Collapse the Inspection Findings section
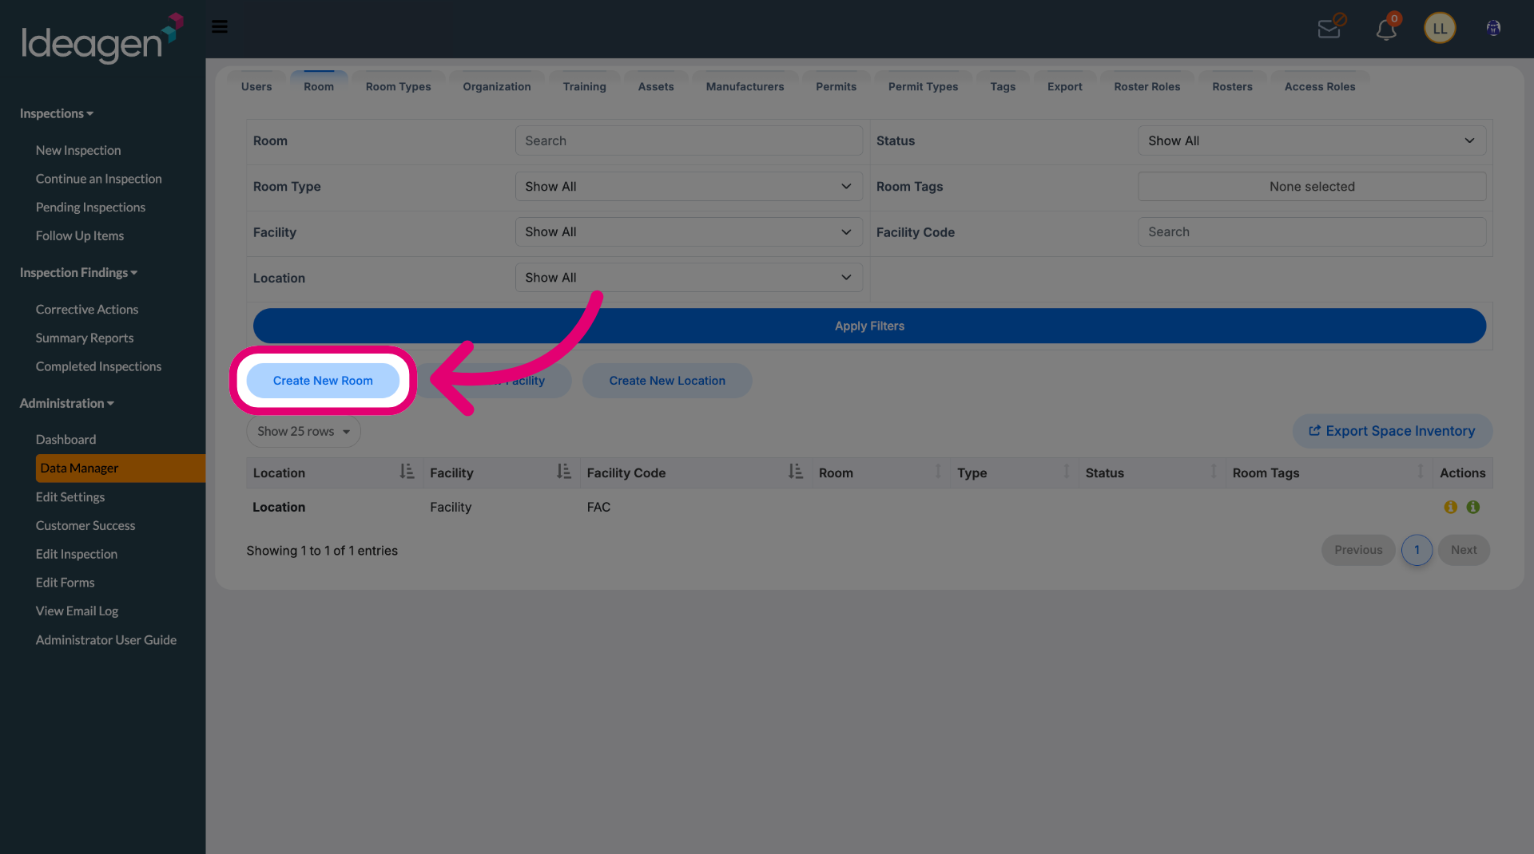 click(78, 272)
